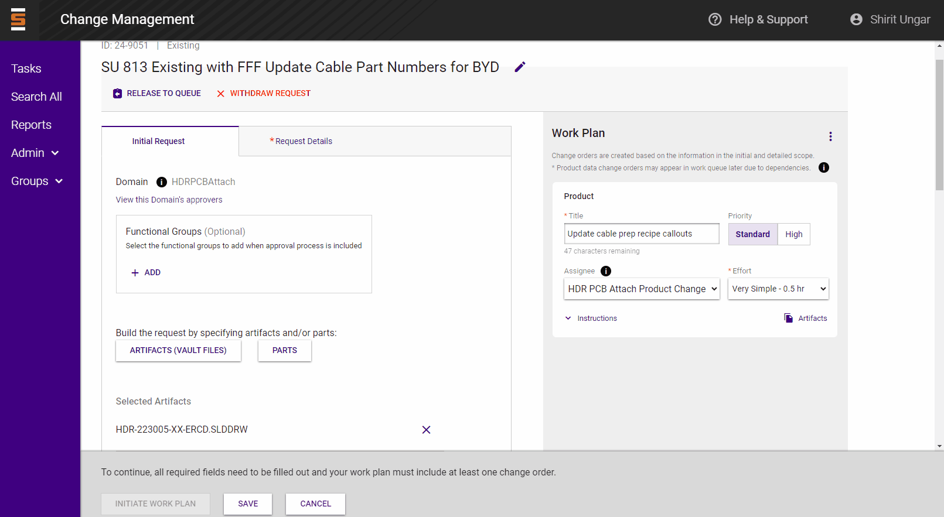
Task: Click the change order Title input field
Action: pyautogui.click(x=641, y=234)
